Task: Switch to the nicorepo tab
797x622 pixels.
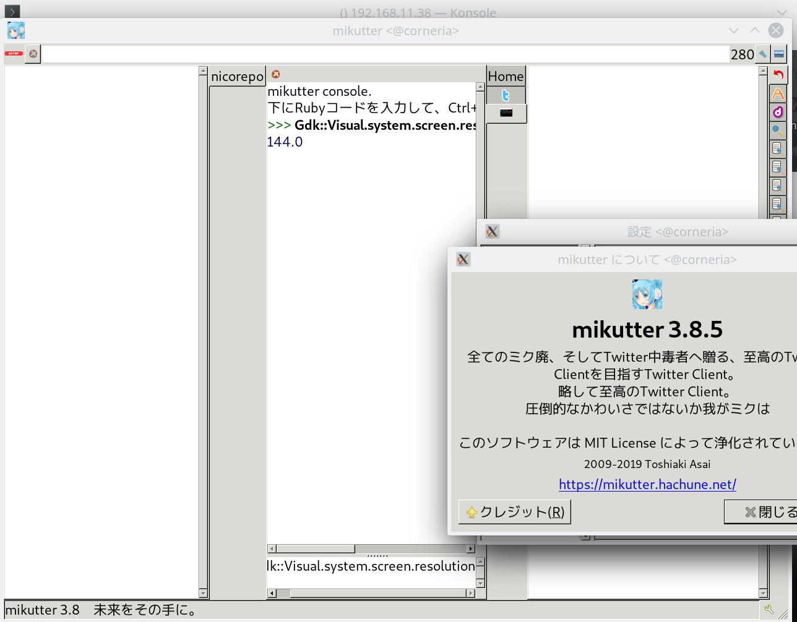Action: pyautogui.click(x=238, y=77)
